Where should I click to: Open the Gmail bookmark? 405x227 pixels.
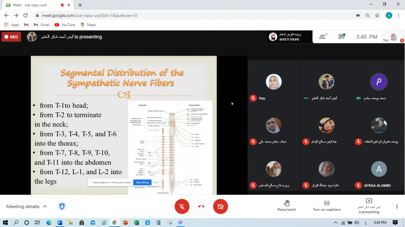tap(42, 24)
